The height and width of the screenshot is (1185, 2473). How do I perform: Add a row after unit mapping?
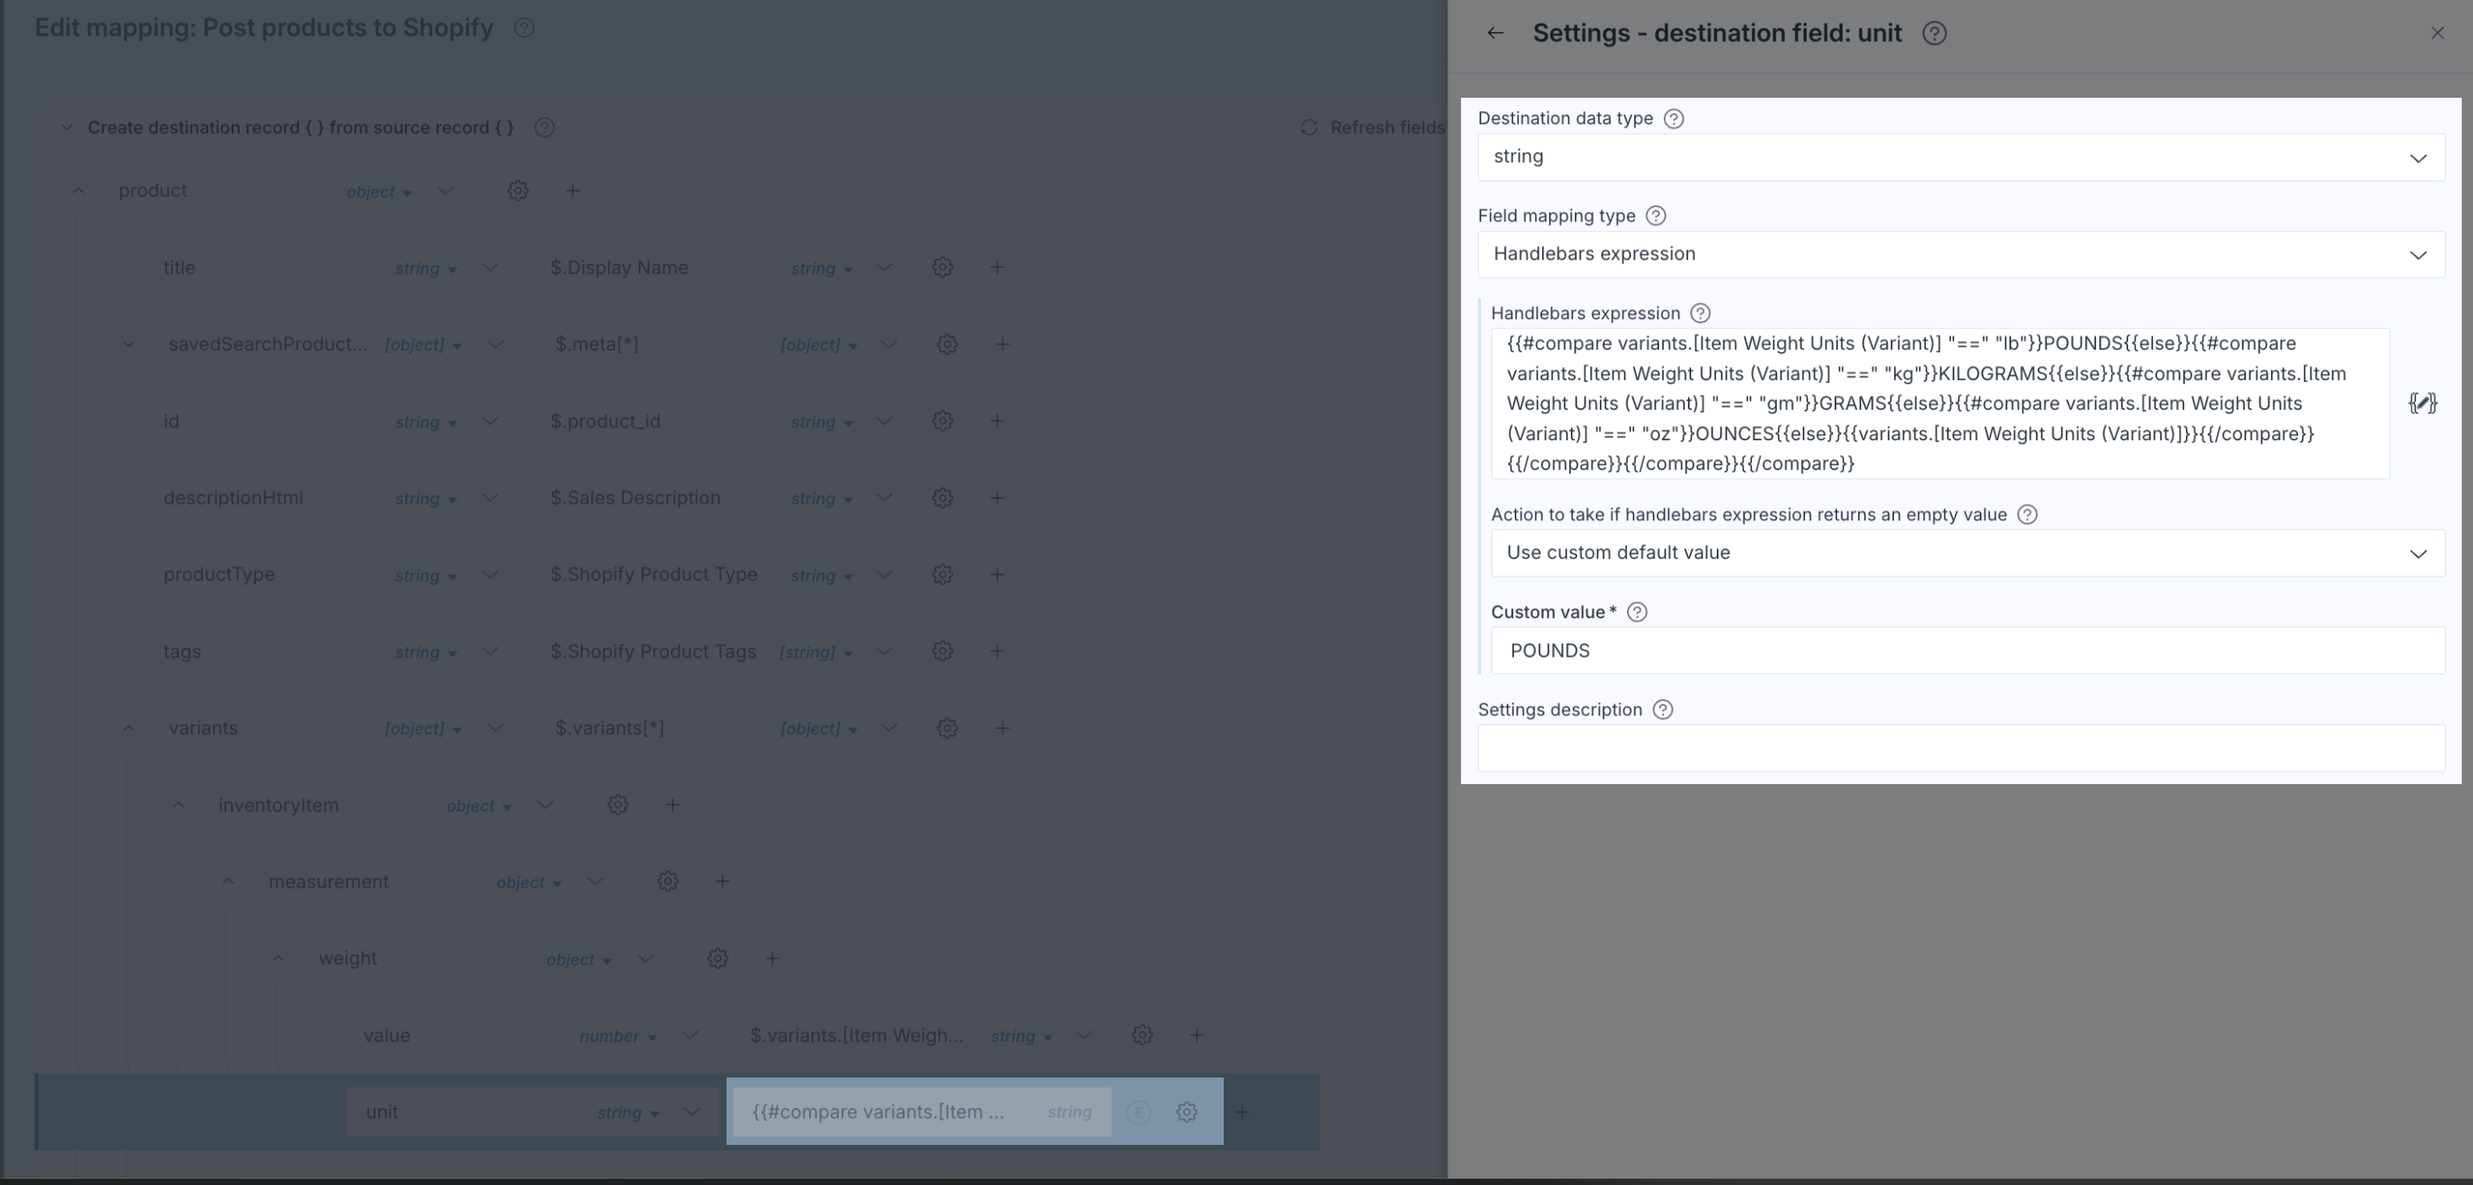click(x=1242, y=1112)
